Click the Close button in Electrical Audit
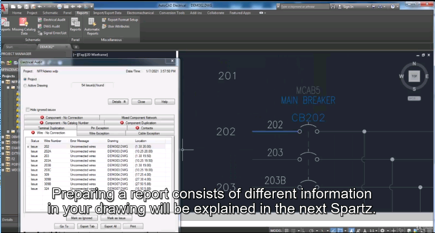Screen dimensions: 435x233 pos(142,102)
